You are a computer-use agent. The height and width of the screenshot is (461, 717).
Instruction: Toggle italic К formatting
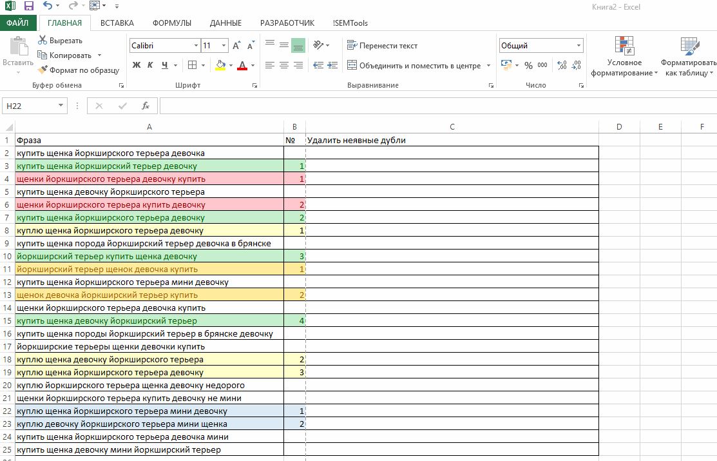tap(150, 65)
